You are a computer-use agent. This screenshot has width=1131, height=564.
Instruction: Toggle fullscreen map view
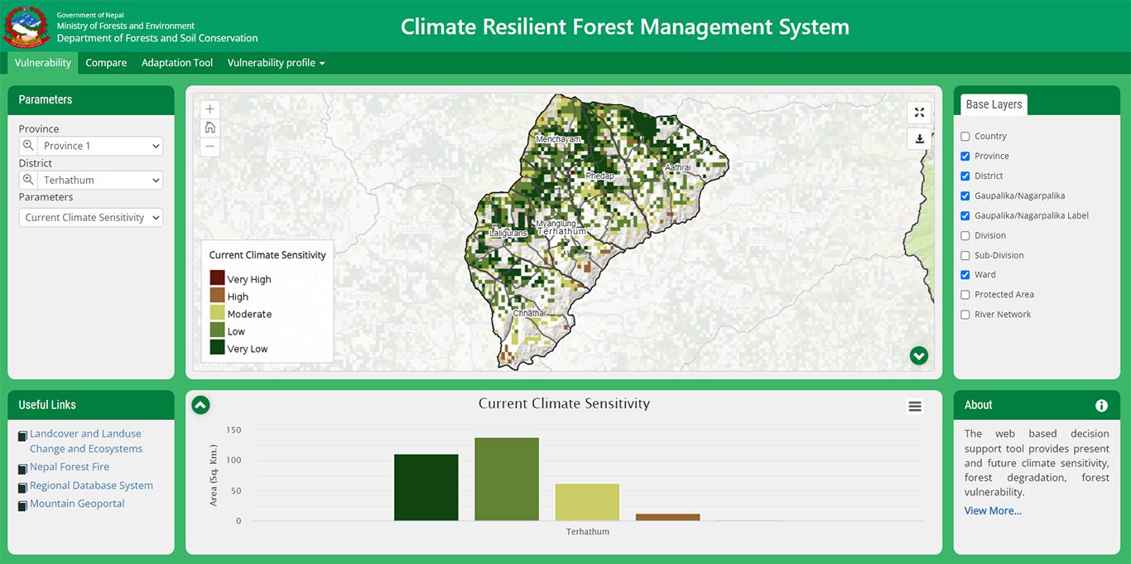[x=919, y=113]
